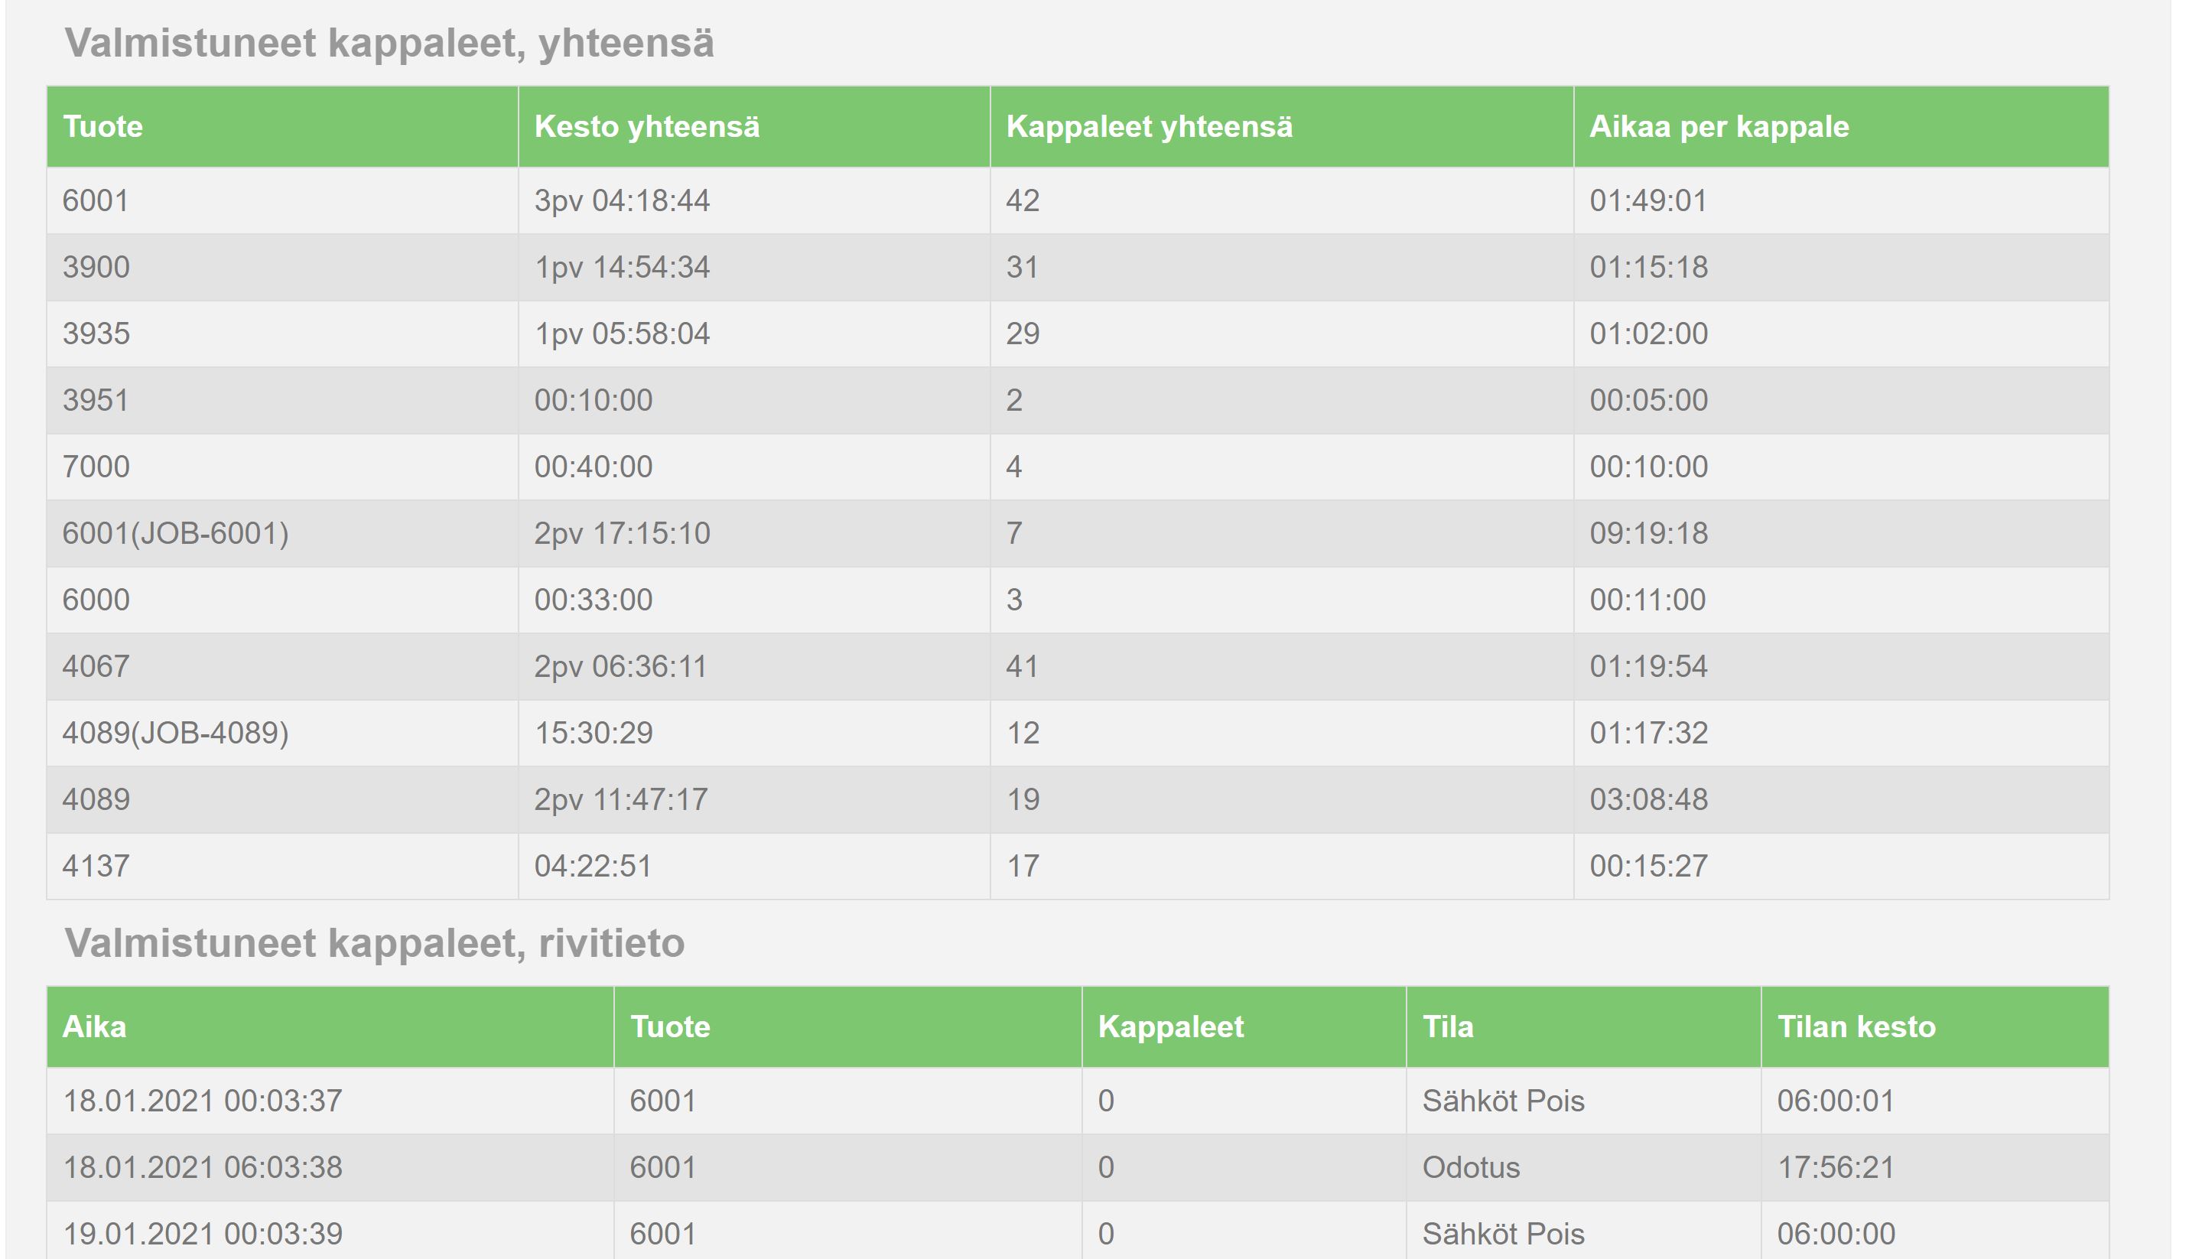Click the "Kappaleet" header in row-detail table

pos(1170,1026)
